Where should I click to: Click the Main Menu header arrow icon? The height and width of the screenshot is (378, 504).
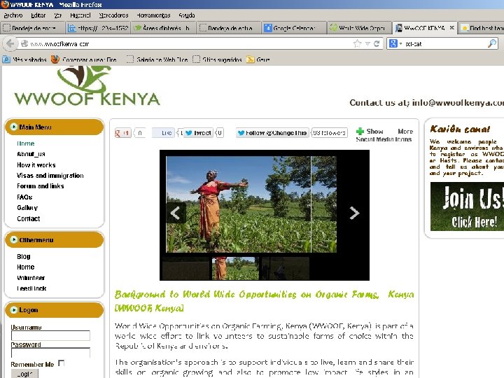click(13, 127)
